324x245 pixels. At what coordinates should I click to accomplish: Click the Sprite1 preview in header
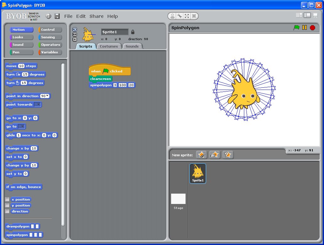88,35
